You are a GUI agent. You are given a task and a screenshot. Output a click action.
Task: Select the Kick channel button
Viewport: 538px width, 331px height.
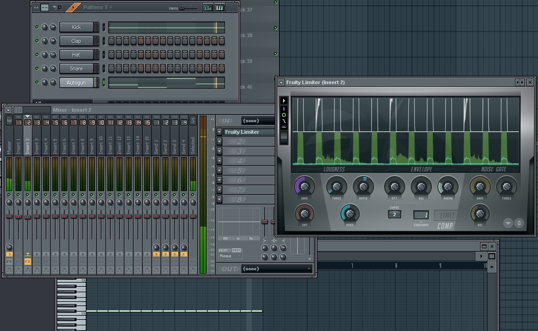(77, 27)
